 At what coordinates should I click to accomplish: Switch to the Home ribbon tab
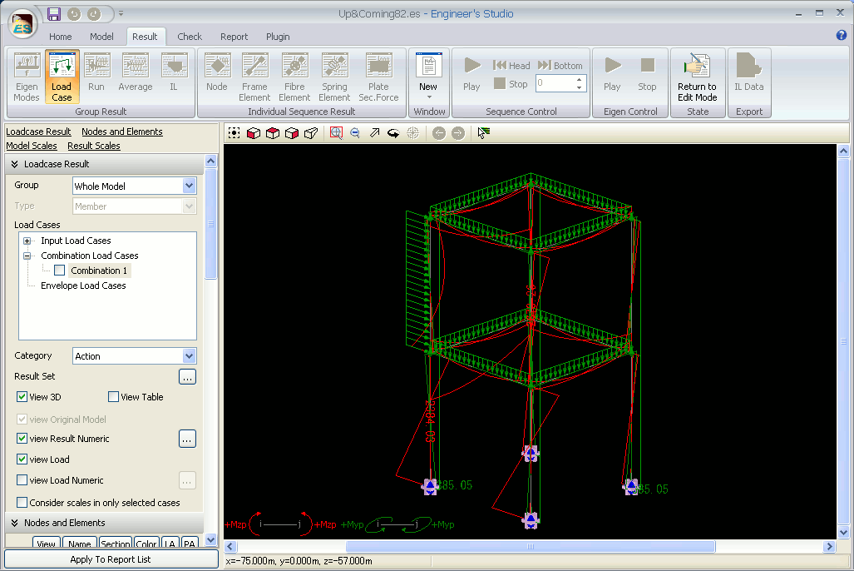pos(61,37)
